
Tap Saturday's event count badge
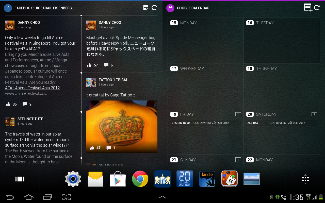[314, 114]
